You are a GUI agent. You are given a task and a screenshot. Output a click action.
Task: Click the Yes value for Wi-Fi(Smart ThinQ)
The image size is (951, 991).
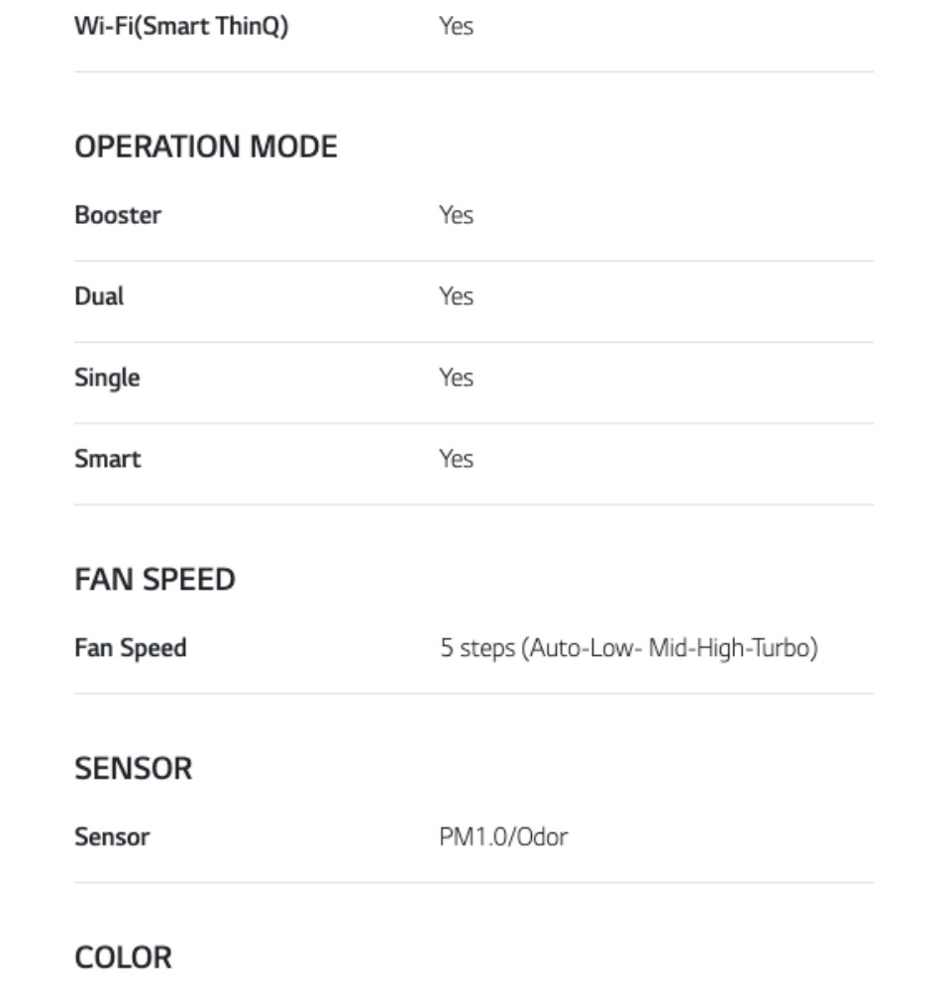(x=456, y=27)
